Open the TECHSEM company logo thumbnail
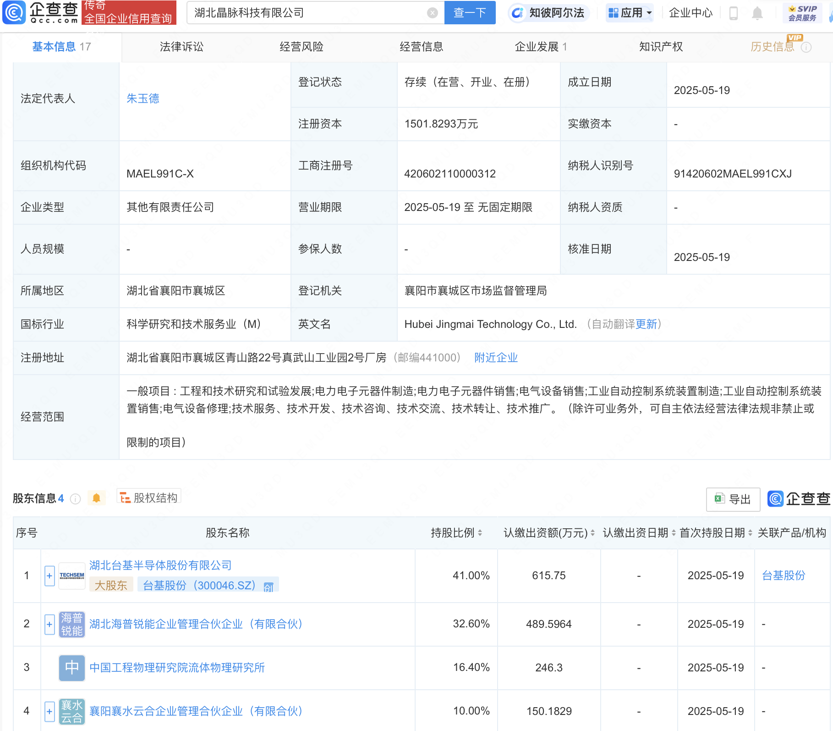The image size is (833, 731). pyautogui.click(x=72, y=576)
